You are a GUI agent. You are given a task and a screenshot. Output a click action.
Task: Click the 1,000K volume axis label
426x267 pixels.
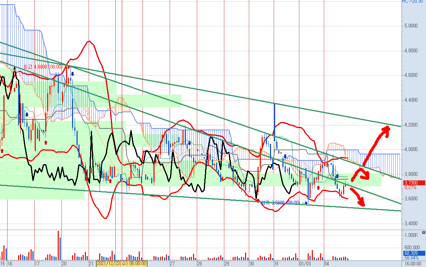coord(411,235)
